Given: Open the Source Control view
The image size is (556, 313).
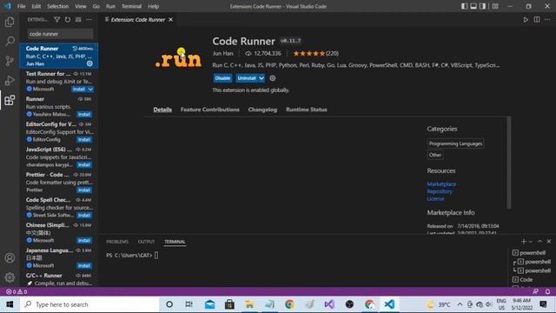Looking at the screenshot, I should [10, 61].
